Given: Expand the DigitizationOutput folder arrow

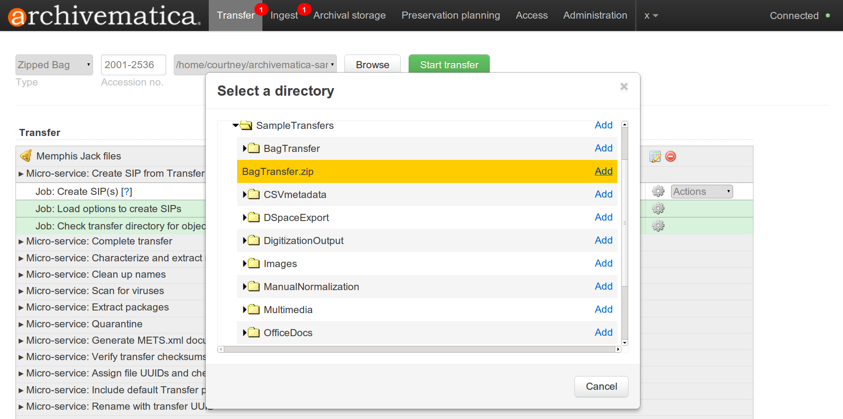Looking at the screenshot, I should 244,241.
